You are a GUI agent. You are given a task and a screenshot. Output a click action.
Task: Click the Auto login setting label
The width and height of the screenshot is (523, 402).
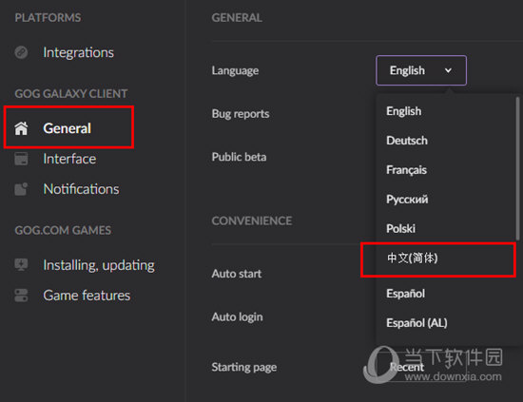pyautogui.click(x=237, y=317)
